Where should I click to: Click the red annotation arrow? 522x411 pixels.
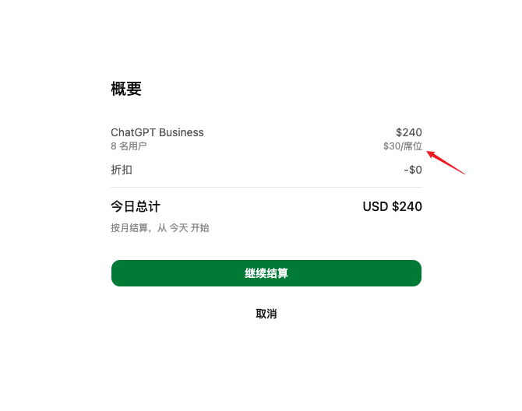(446, 163)
